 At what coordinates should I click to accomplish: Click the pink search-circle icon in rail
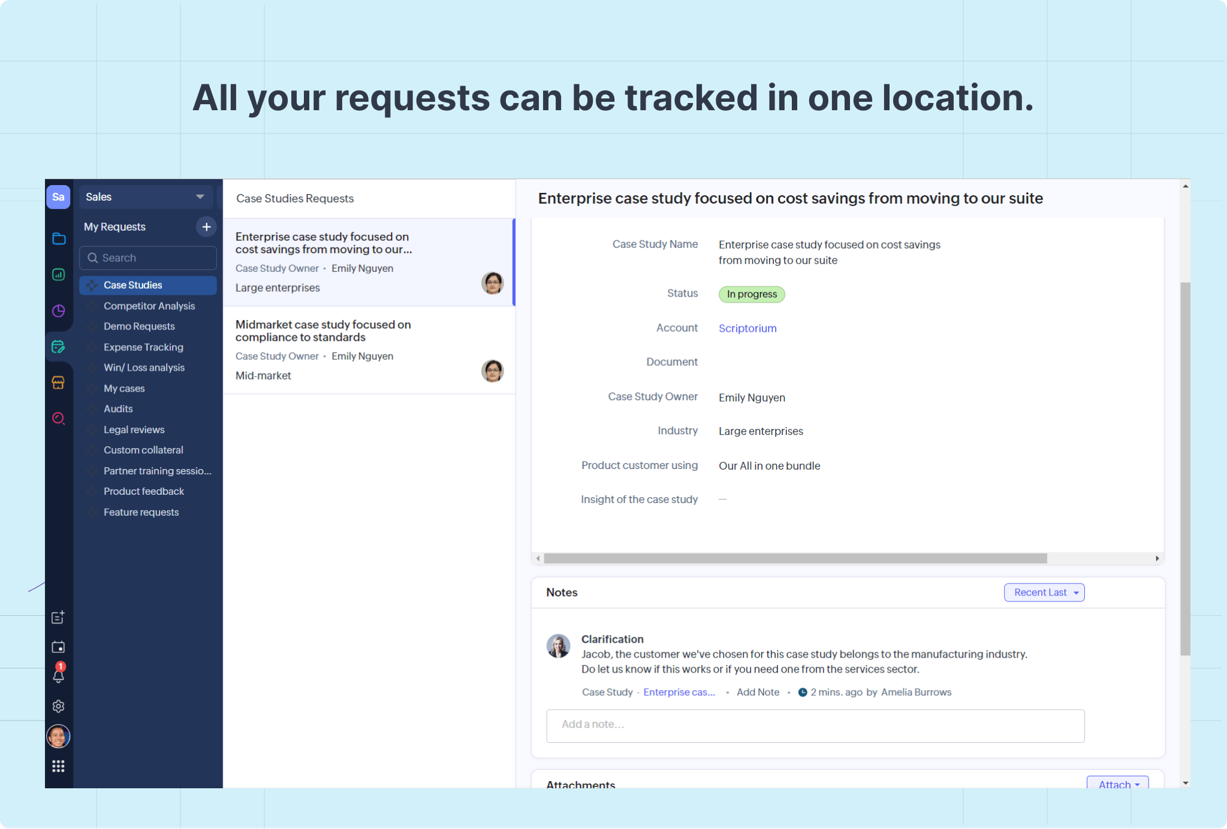pyautogui.click(x=59, y=419)
